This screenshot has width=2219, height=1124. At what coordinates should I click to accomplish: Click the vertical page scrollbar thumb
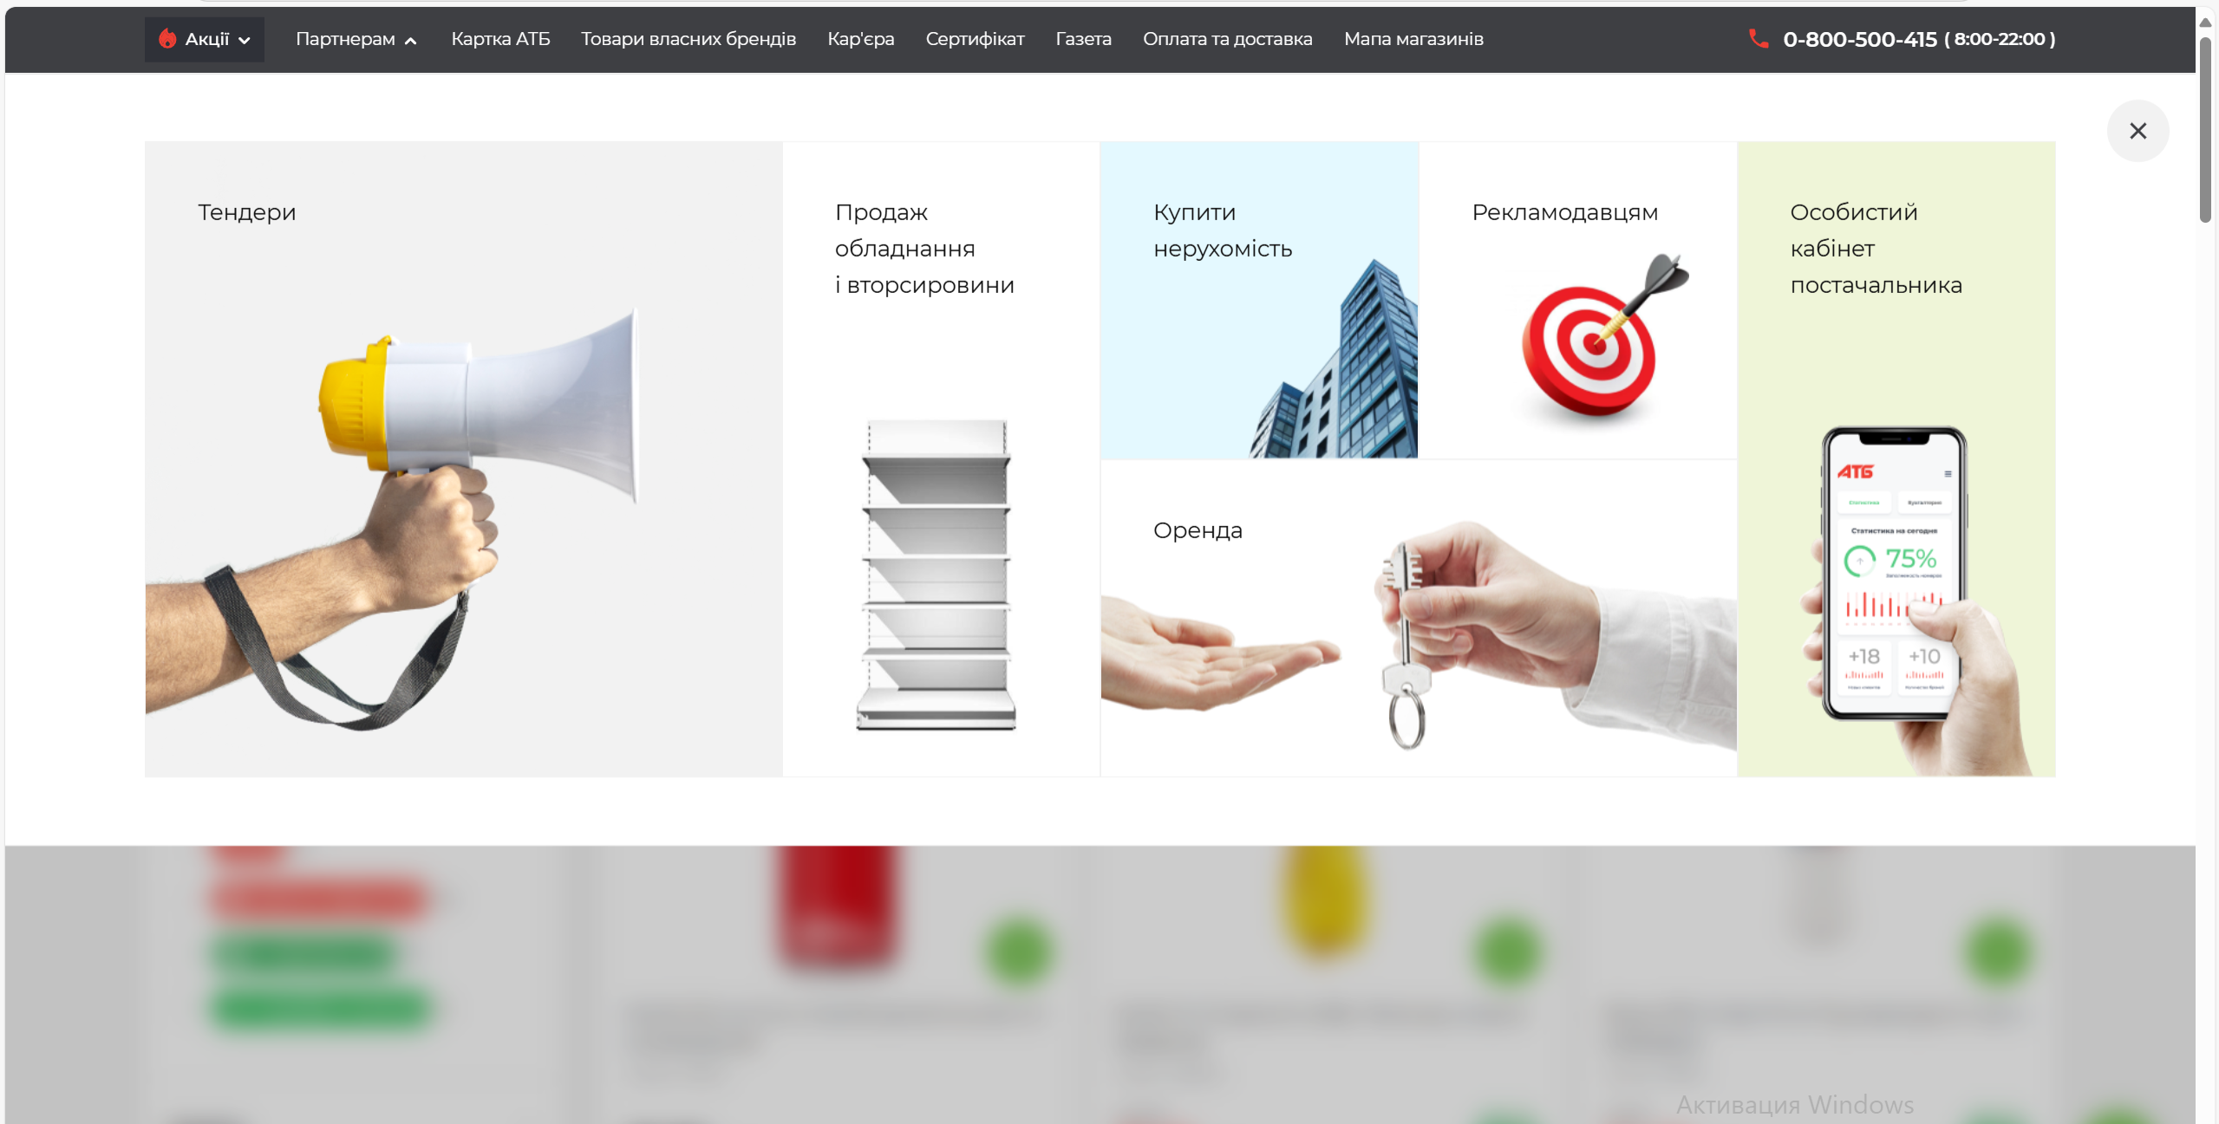[x=2205, y=130]
